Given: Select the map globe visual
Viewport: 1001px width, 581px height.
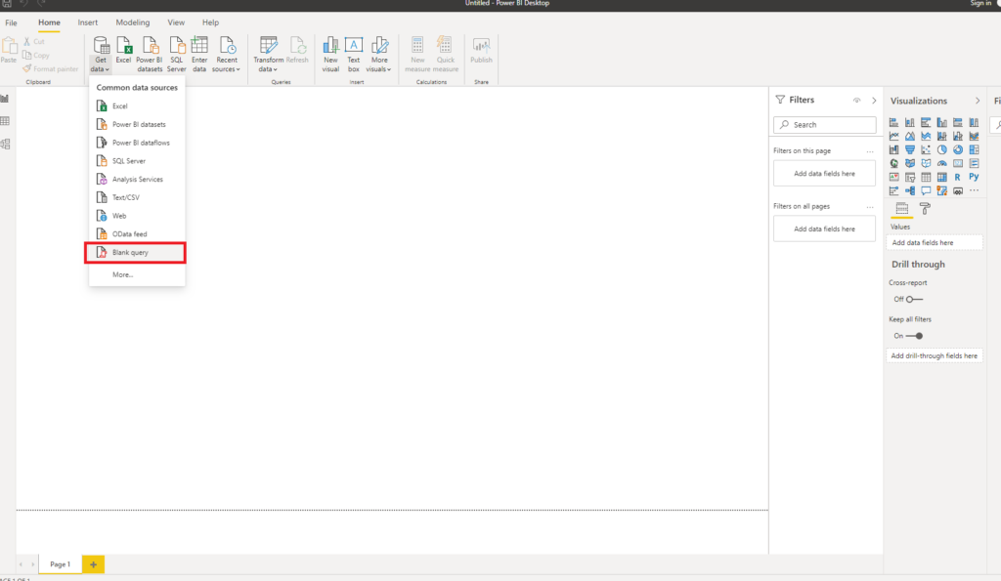Looking at the screenshot, I should [893, 163].
